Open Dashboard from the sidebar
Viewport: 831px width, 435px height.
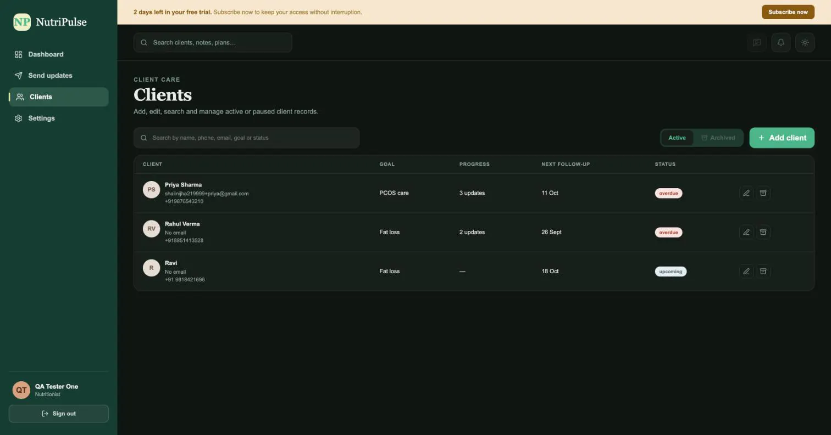point(59,54)
